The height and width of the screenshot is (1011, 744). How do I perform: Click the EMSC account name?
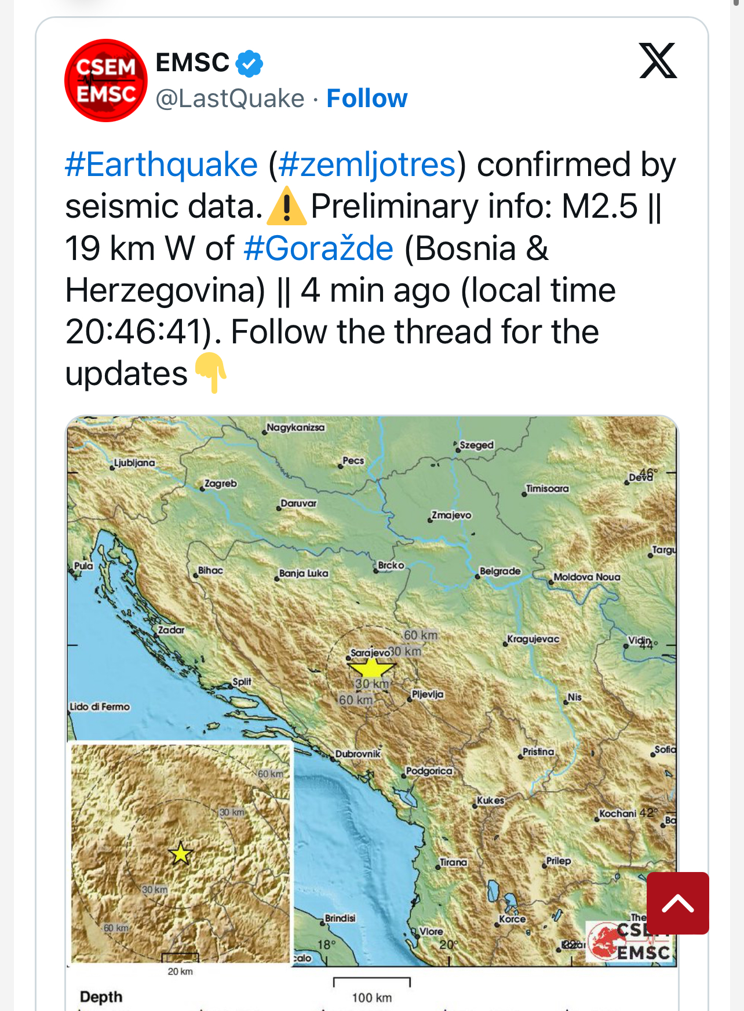[x=193, y=63]
